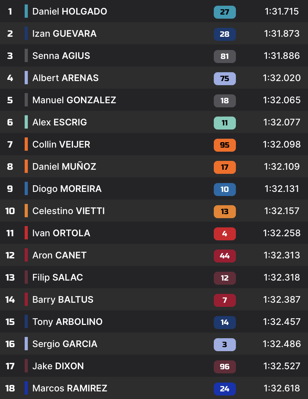Select the red number 4 badge

tap(225, 234)
